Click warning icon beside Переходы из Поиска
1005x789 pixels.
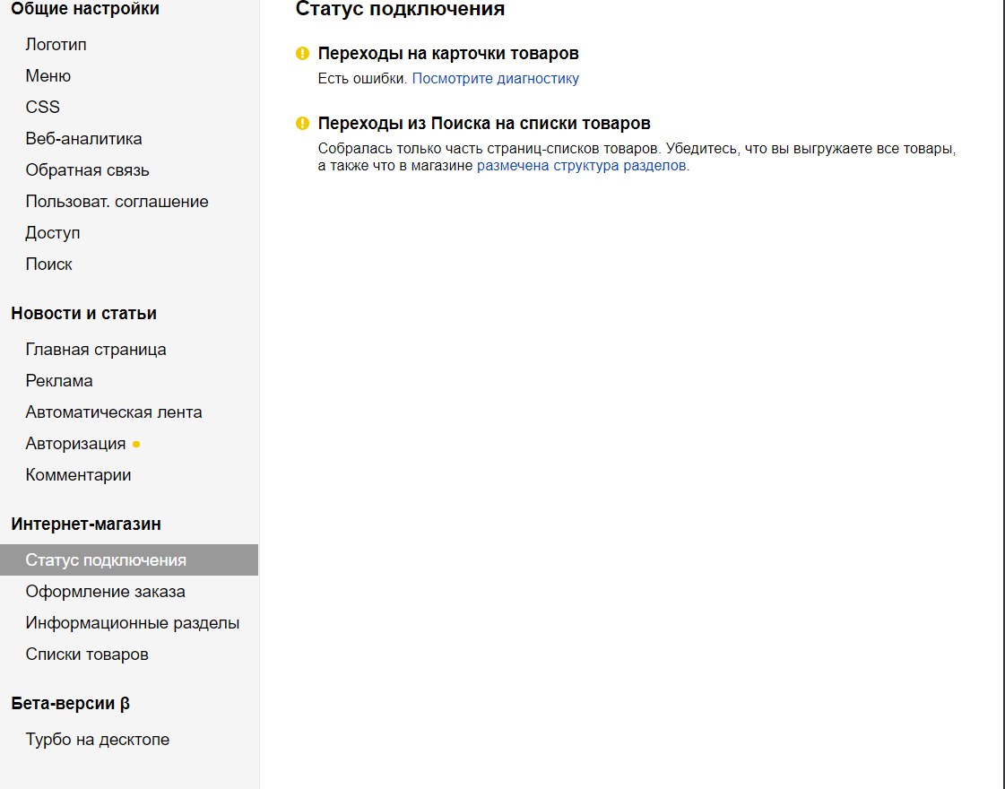(x=302, y=124)
